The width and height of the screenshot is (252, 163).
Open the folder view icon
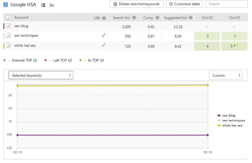tap(52, 5)
